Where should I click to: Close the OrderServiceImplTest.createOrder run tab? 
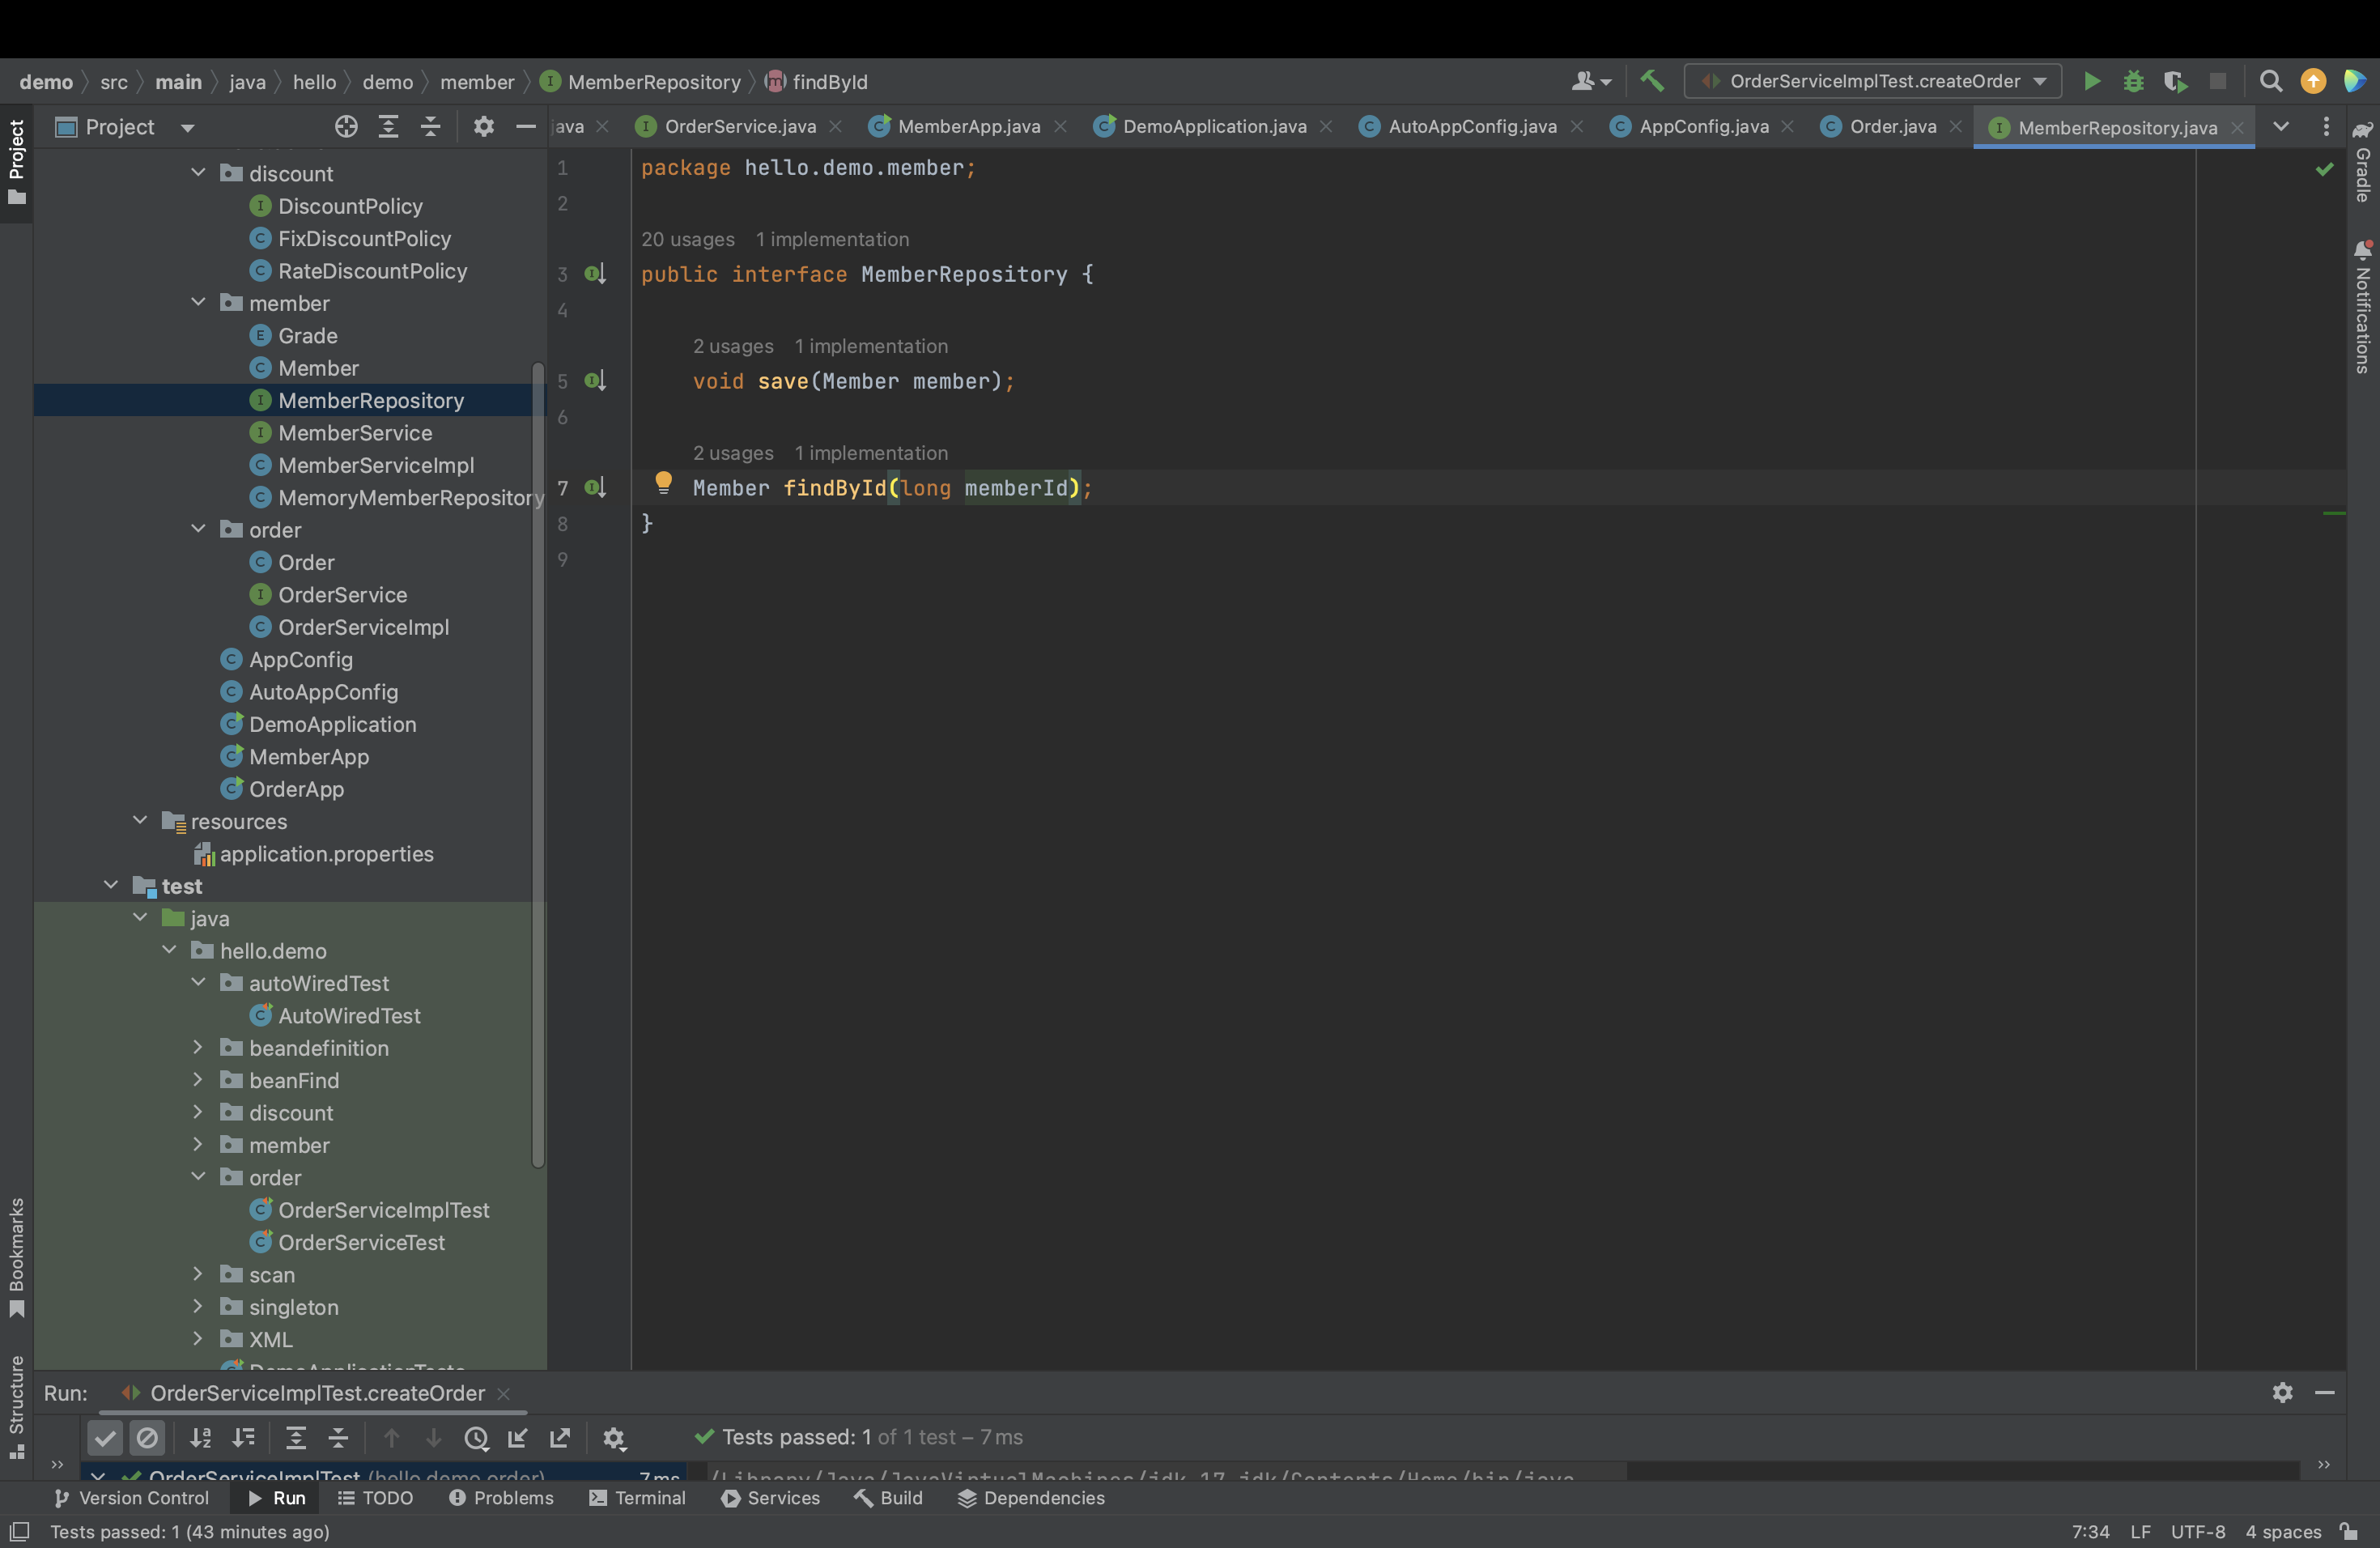coord(504,1393)
